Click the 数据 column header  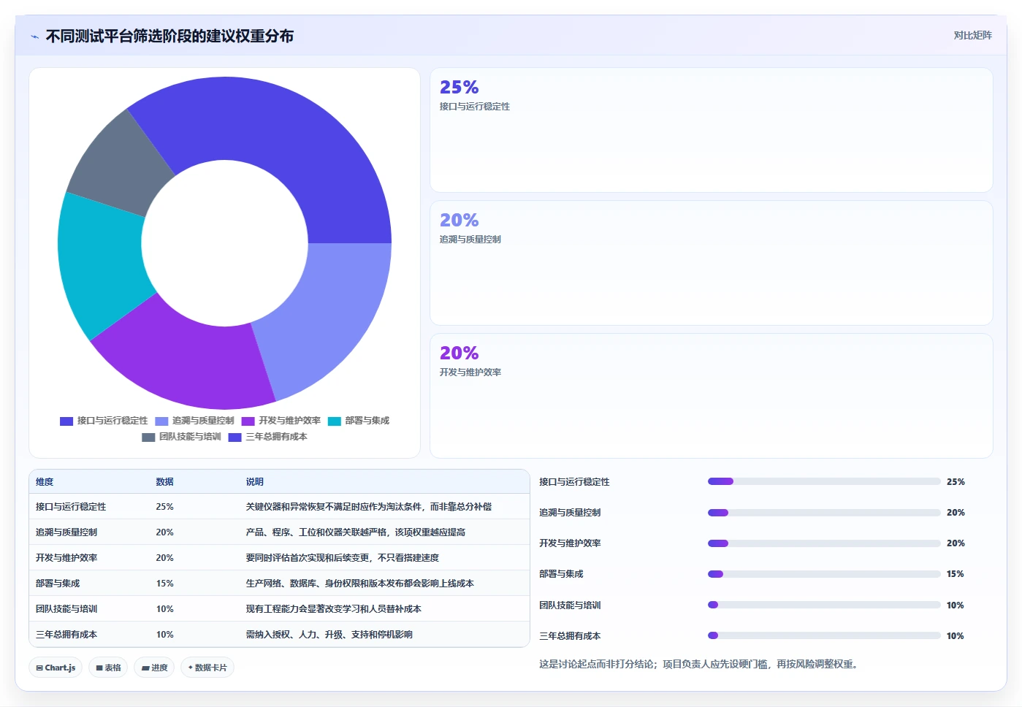[164, 482]
